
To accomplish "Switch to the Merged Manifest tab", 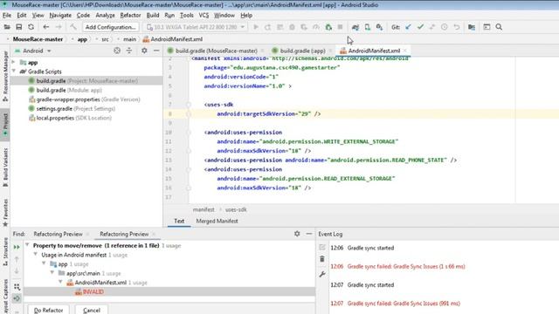I will coord(217,221).
